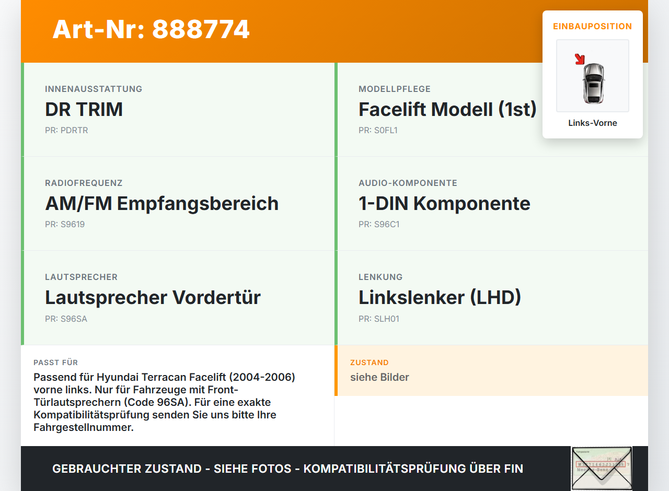669x491 pixels.
Task: Click the PR: SLH01 code
Action: tap(379, 318)
